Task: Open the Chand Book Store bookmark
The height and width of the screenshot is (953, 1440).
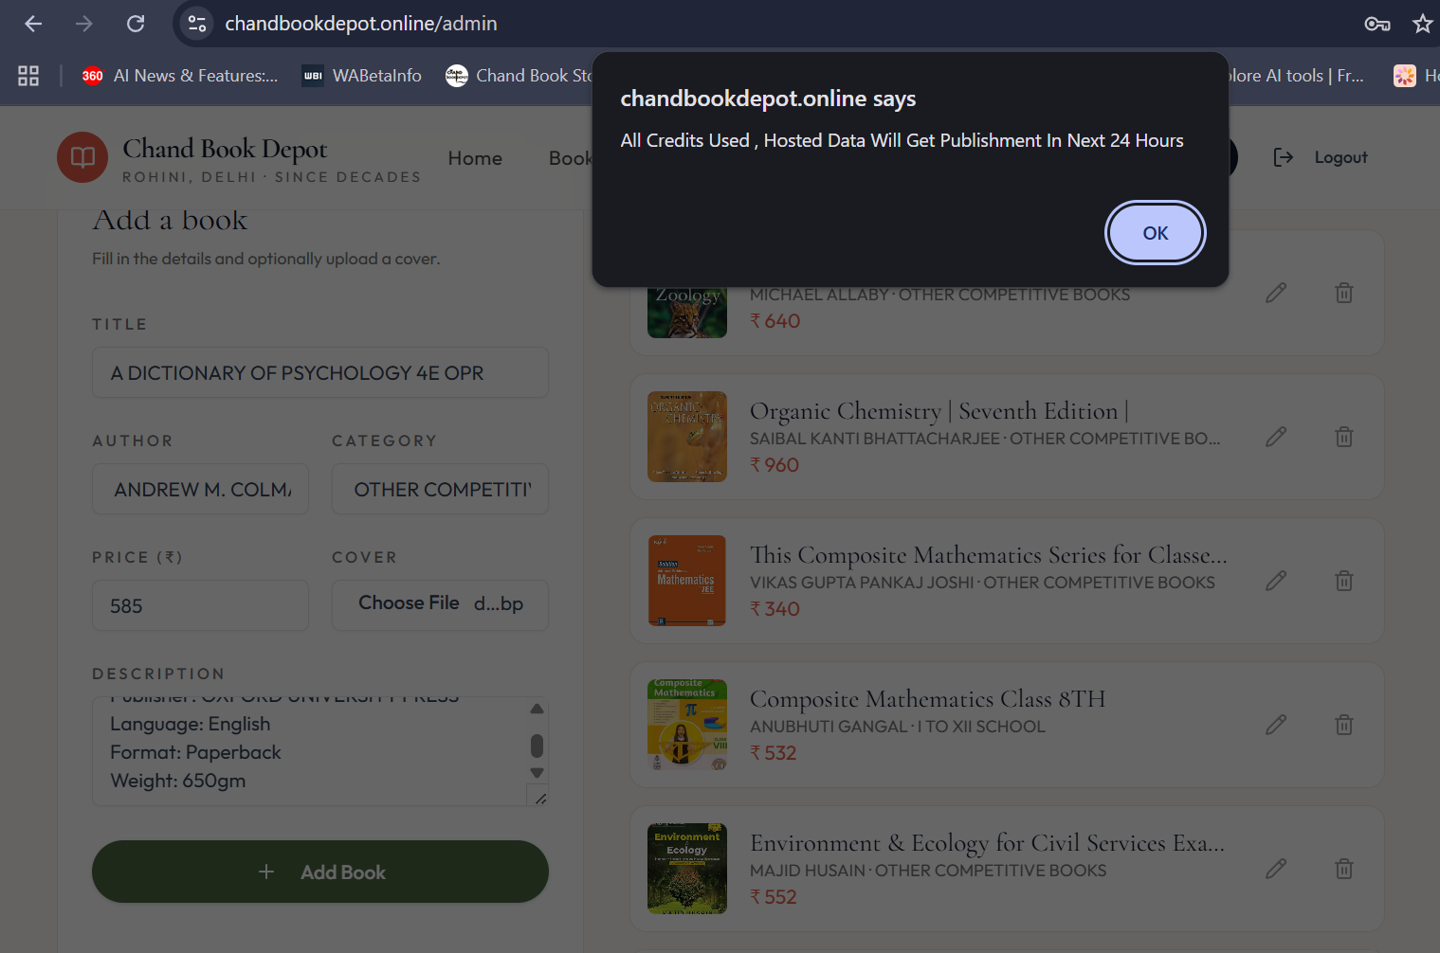Action: (519, 76)
